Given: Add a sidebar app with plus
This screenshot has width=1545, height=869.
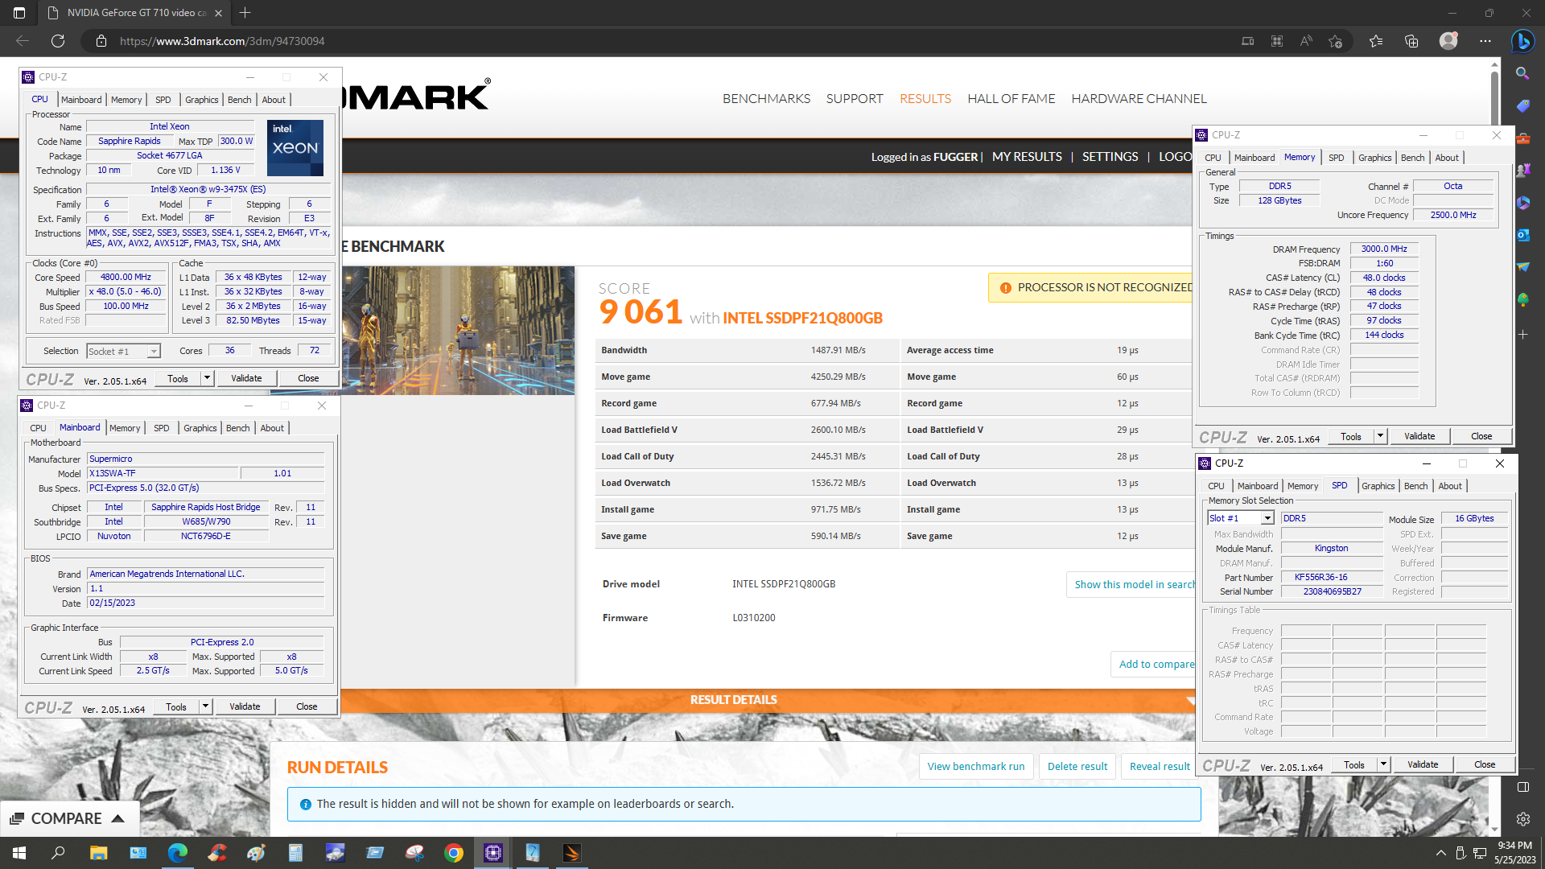Looking at the screenshot, I should pos(1522,334).
